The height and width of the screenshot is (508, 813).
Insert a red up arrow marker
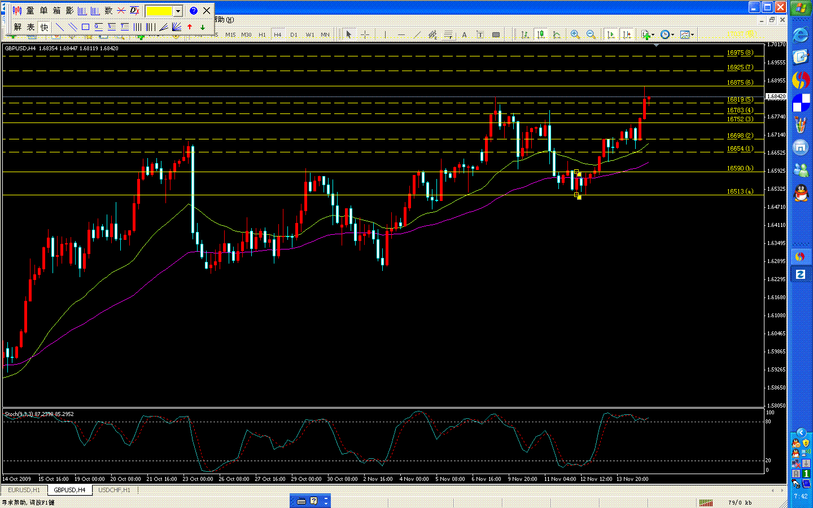click(x=190, y=27)
